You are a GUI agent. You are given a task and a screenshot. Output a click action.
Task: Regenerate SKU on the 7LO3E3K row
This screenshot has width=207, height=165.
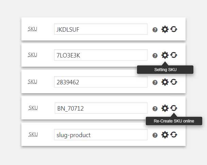click(x=174, y=55)
